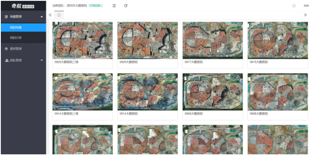The width and height of the screenshot is (309, 156).
Task: Click the 素材管理 cube icon
Action: tap(6, 49)
